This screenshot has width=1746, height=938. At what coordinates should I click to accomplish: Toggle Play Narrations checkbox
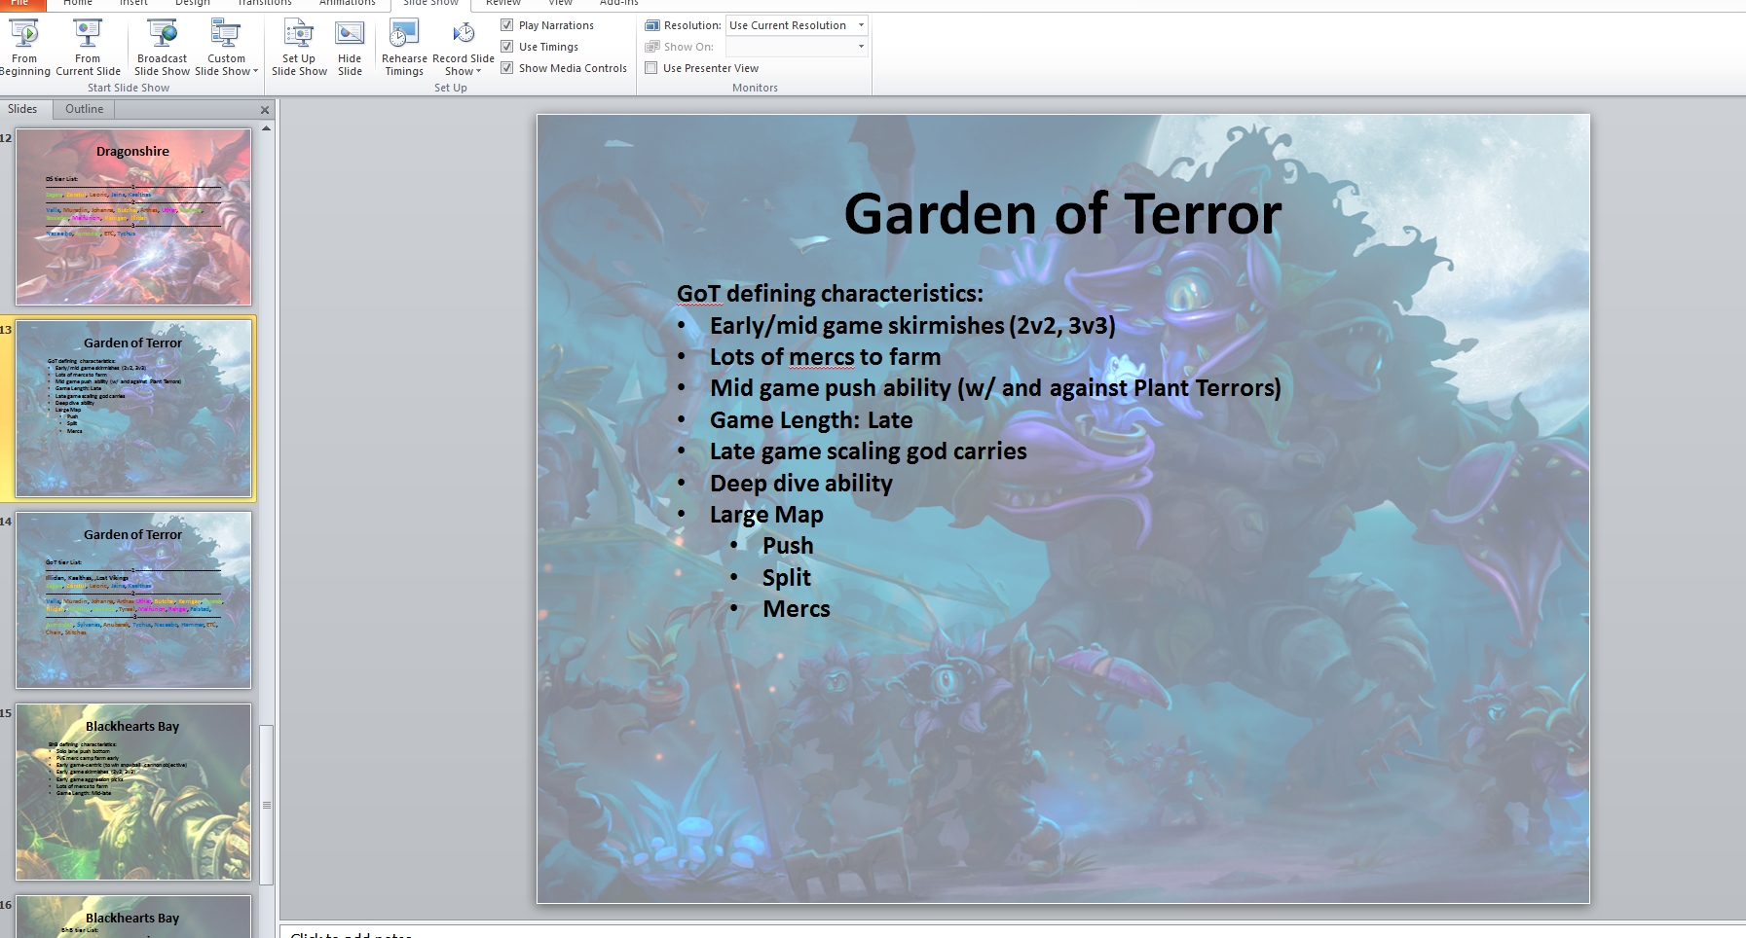point(507,25)
